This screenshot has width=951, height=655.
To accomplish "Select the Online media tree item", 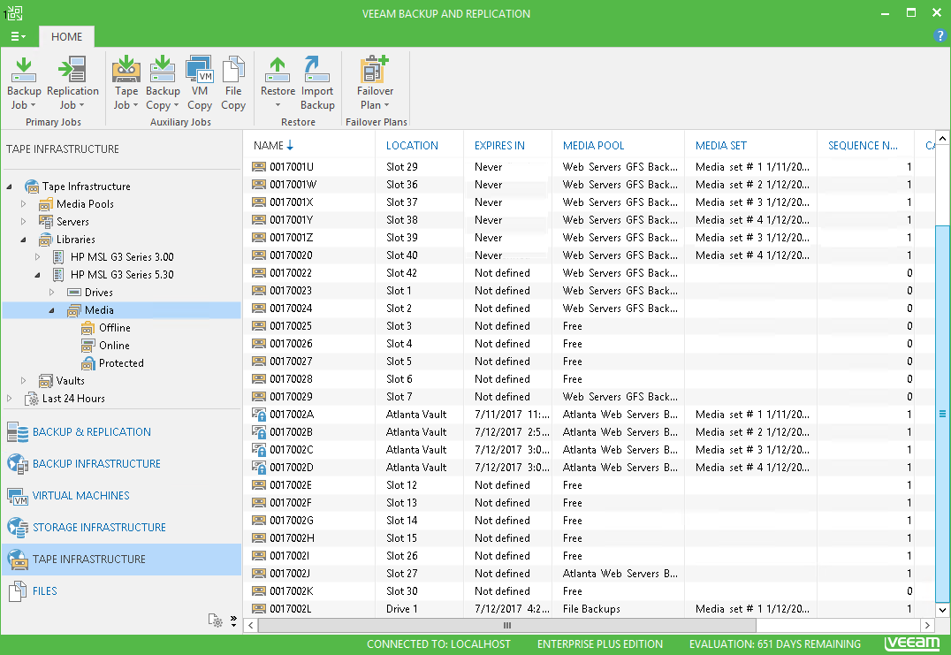I will pyautogui.click(x=114, y=346).
